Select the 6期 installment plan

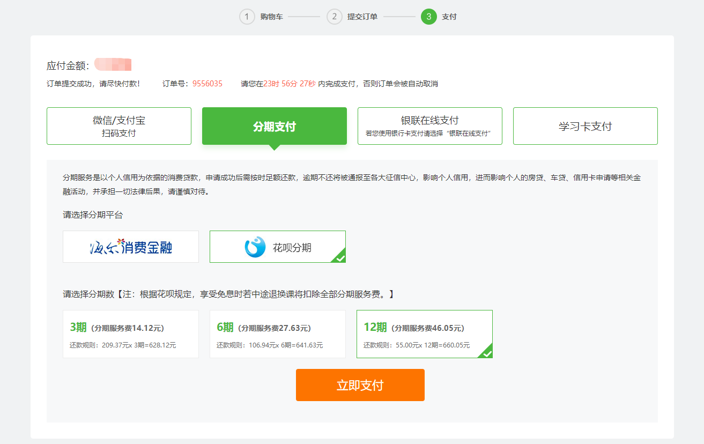277,334
